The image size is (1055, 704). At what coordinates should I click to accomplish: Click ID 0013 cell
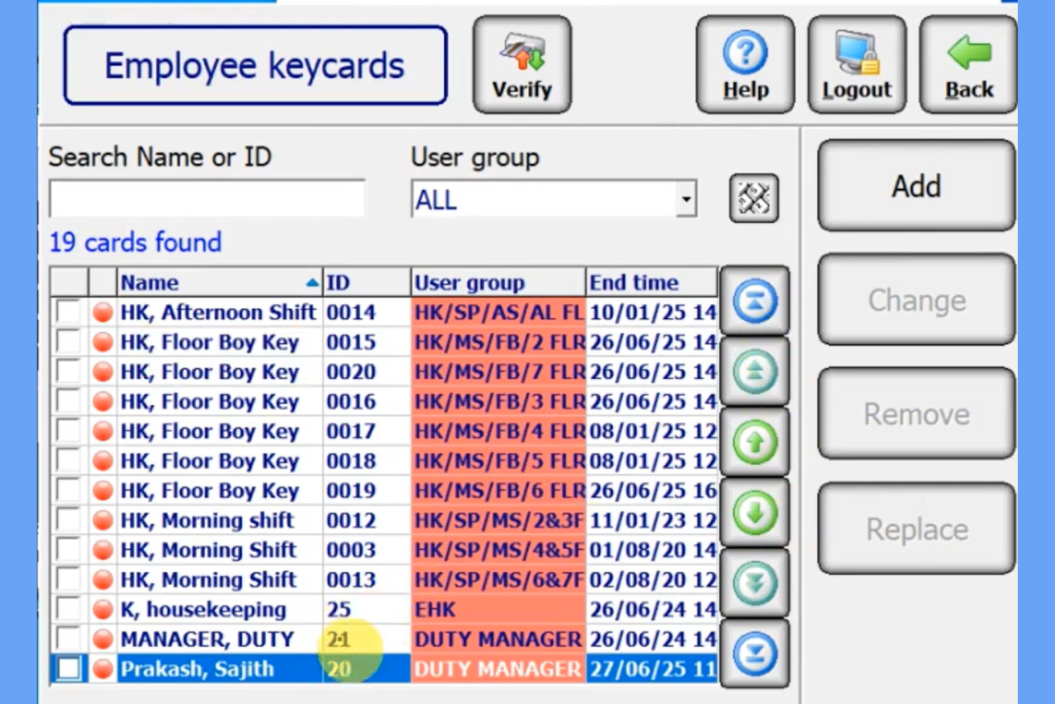click(366, 580)
